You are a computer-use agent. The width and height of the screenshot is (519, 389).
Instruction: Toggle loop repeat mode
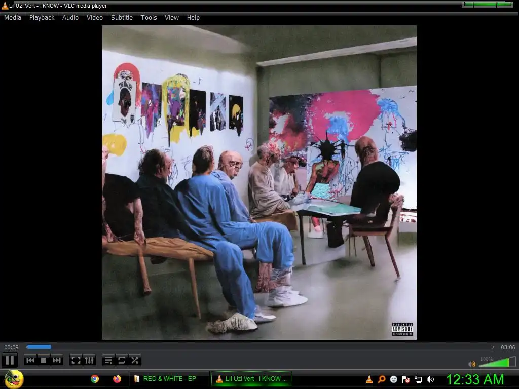click(122, 360)
